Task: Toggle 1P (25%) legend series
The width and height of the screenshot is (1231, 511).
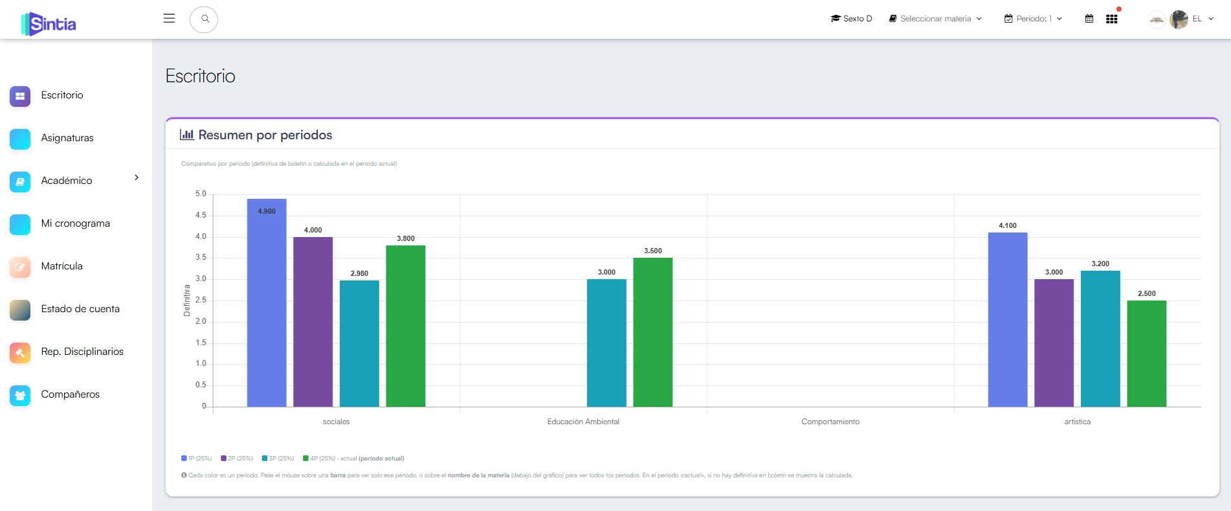Action: click(x=197, y=459)
